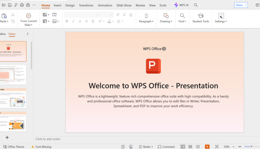This screenshot has width=260, height=149.
Task: Click Increase Font Size icon
Action: 118,15
